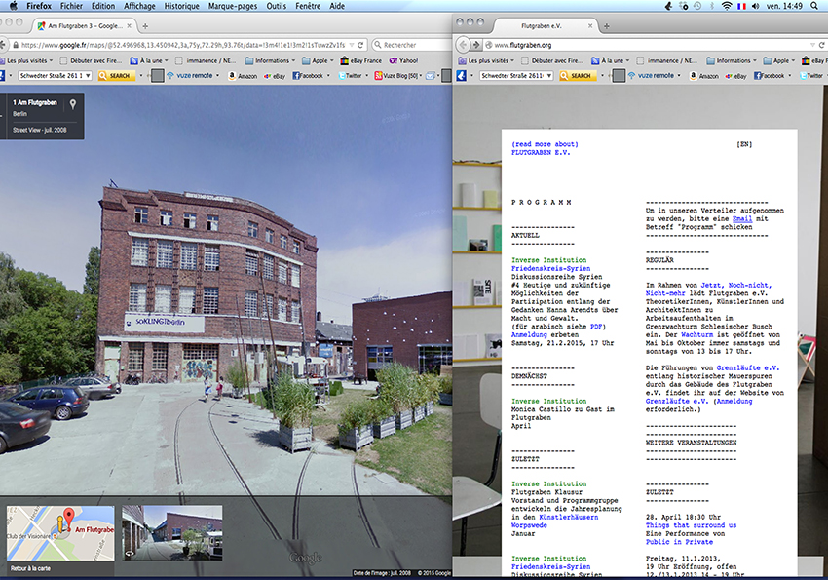Open the Marque-pages menu
Screen dimensions: 828x580
(233, 6)
